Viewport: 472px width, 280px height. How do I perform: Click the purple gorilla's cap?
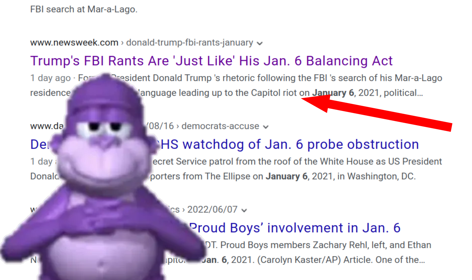(104, 95)
